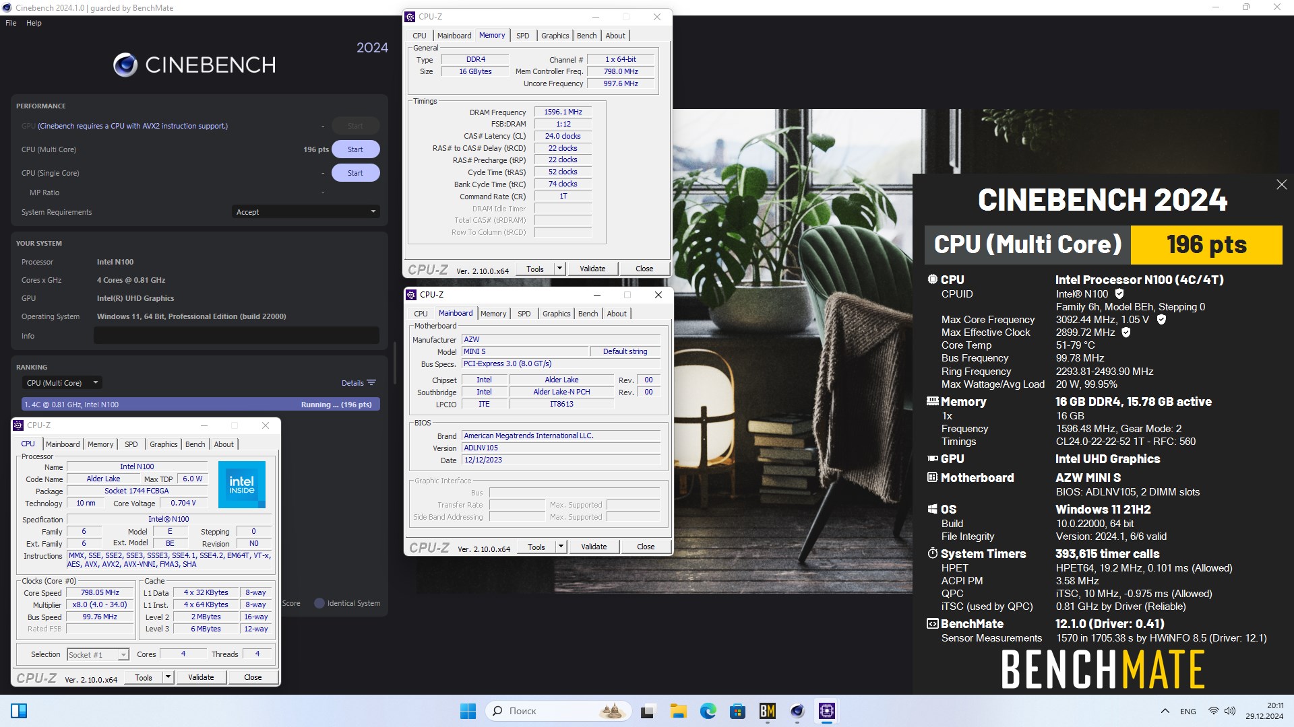Image resolution: width=1294 pixels, height=727 pixels.
Task: Select the ranking row '4C @ 0.81 GHz, Intel N100'
Action: [x=201, y=405]
